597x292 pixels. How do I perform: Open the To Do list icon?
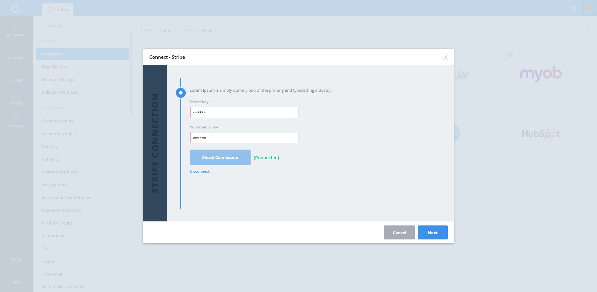[x=16, y=252]
